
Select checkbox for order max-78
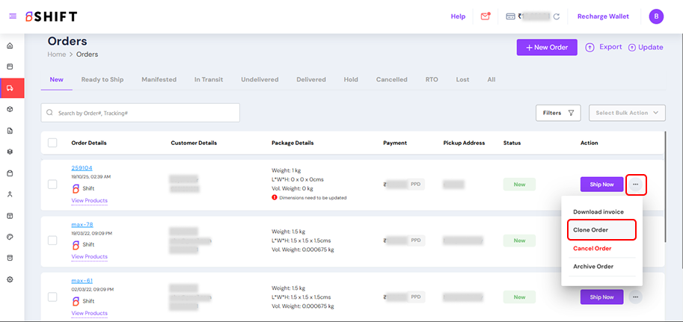(x=52, y=241)
